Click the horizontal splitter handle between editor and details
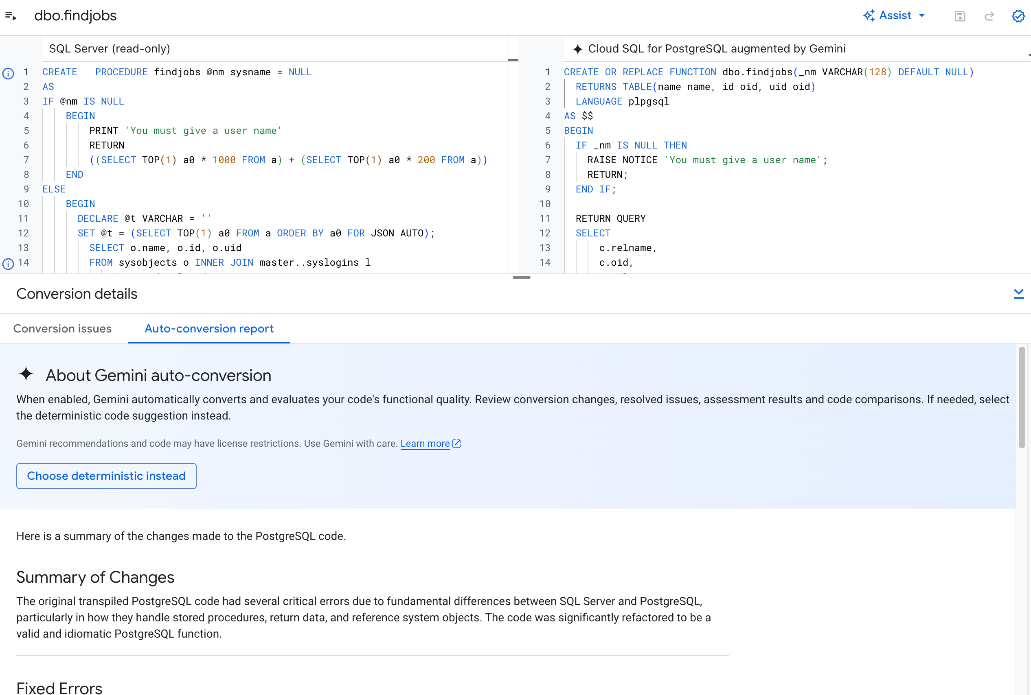The image size is (1031, 695). 521,278
